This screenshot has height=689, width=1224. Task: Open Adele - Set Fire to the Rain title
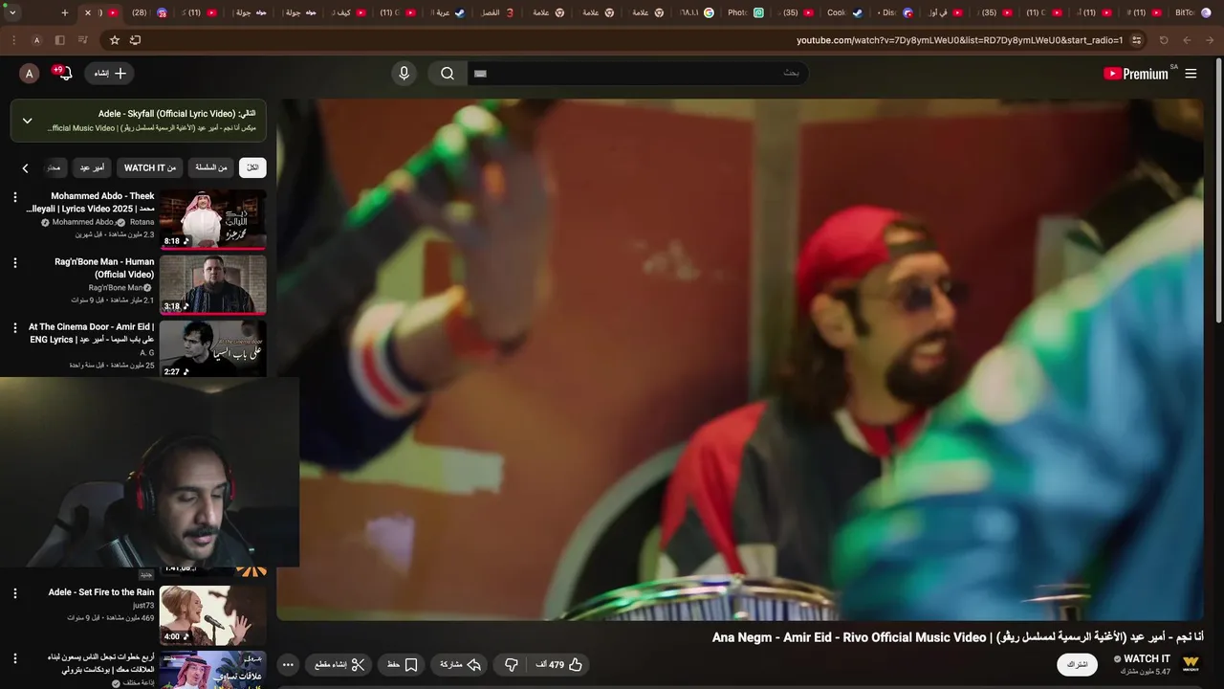(101, 592)
